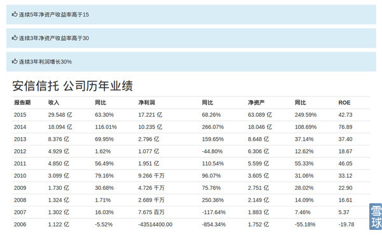This screenshot has width=382, height=235.
Task: Click the ROE column header
Action: tap(344, 103)
